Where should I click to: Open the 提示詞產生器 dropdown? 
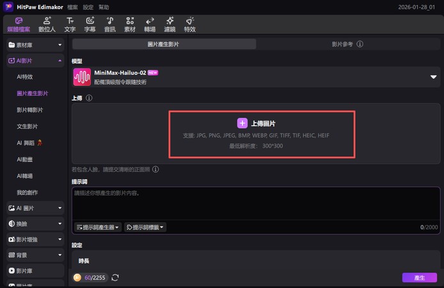coord(97,227)
